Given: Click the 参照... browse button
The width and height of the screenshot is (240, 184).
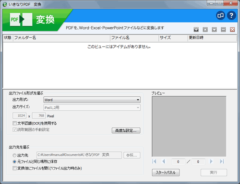Looking at the screenshot, I should pyautogui.click(x=132, y=155).
